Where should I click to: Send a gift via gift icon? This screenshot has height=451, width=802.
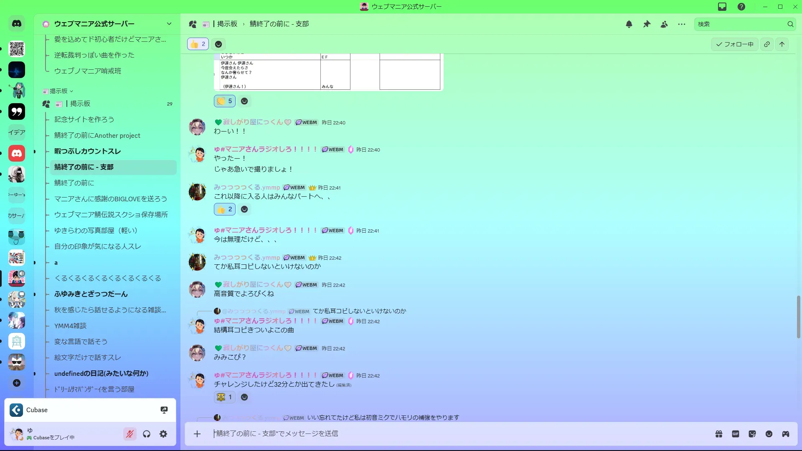click(719, 434)
